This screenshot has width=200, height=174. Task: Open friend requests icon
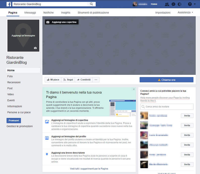(x=167, y=4)
